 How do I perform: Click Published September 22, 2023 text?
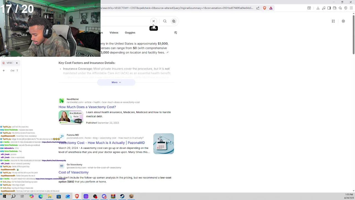[102, 123]
